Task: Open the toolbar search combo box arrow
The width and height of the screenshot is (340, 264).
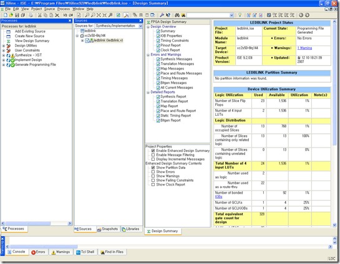Action: [x=231, y=15]
